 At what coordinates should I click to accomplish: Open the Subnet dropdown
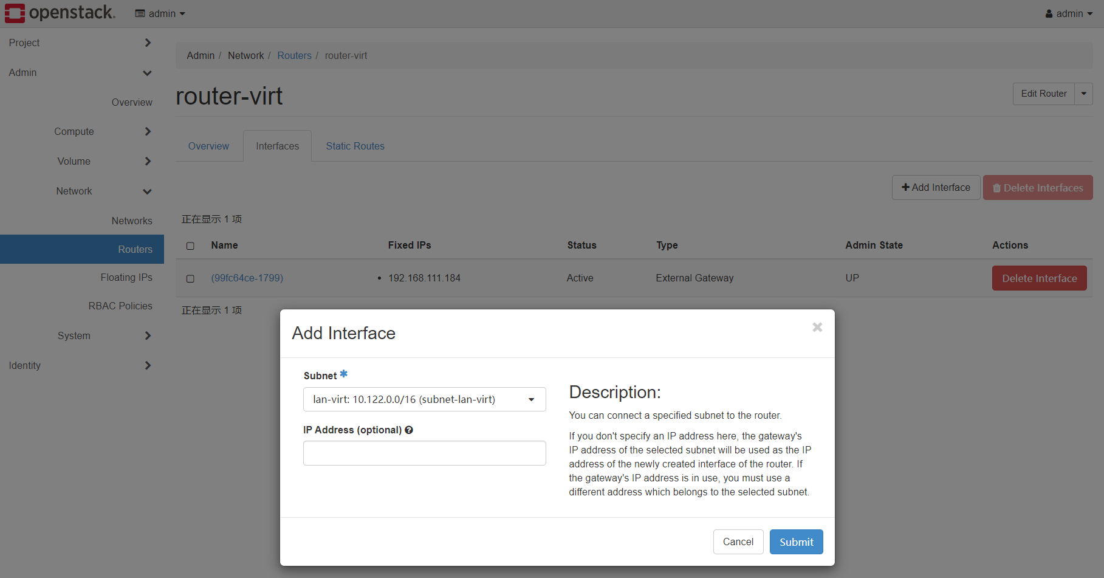click(x=424, y=399)
